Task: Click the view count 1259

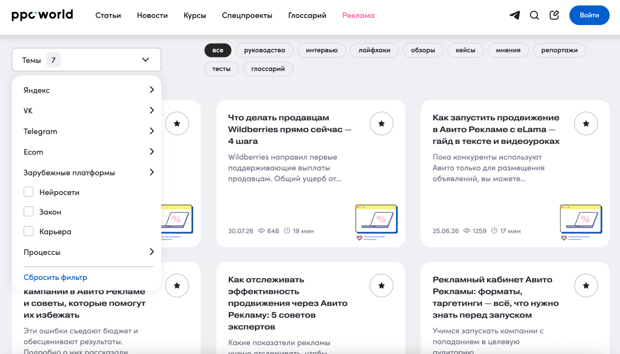Action: (475, 231)
